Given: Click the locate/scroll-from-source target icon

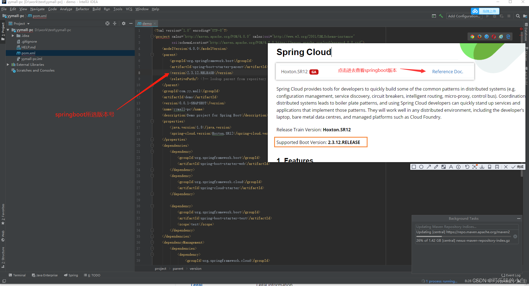Looking at the screenshot, I should coord(107,23).
